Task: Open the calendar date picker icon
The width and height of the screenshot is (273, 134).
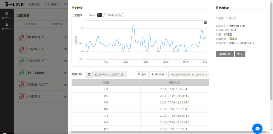Action: [x=89, y=74]
